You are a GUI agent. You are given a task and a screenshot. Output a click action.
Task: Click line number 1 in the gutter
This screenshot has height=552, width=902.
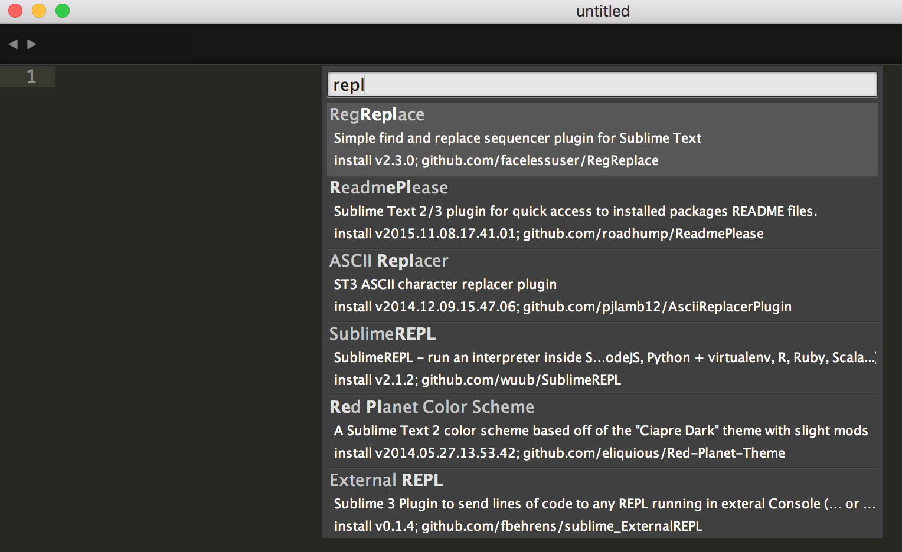tap(31, 76)
